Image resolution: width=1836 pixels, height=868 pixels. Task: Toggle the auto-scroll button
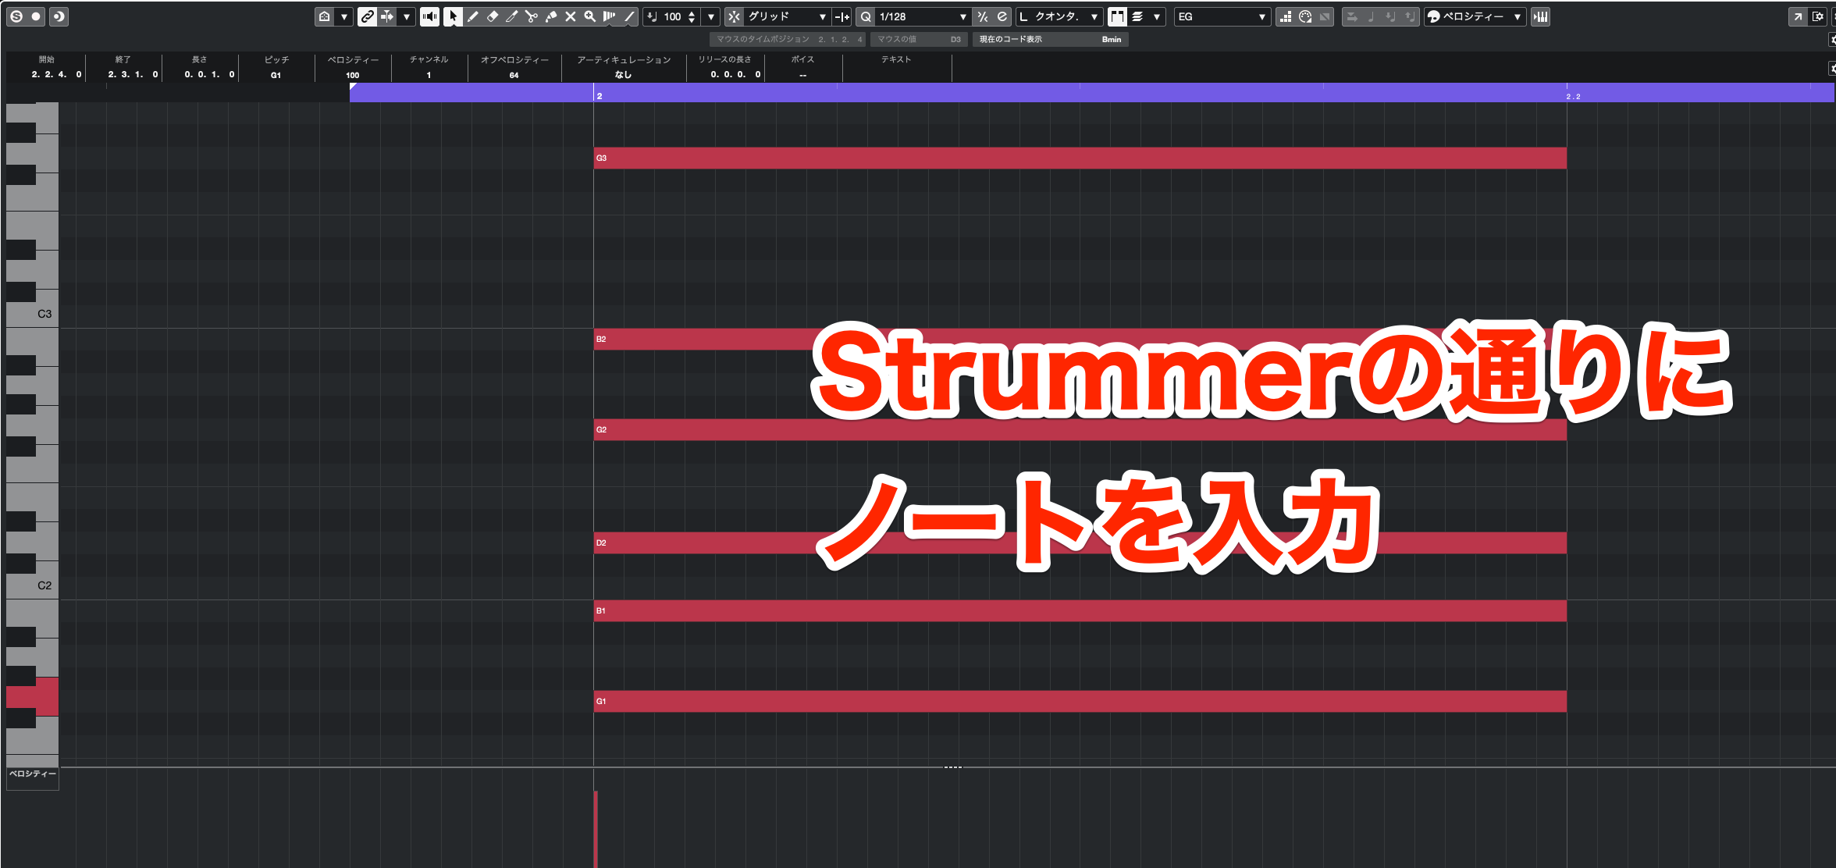click(x=387, y=16)
